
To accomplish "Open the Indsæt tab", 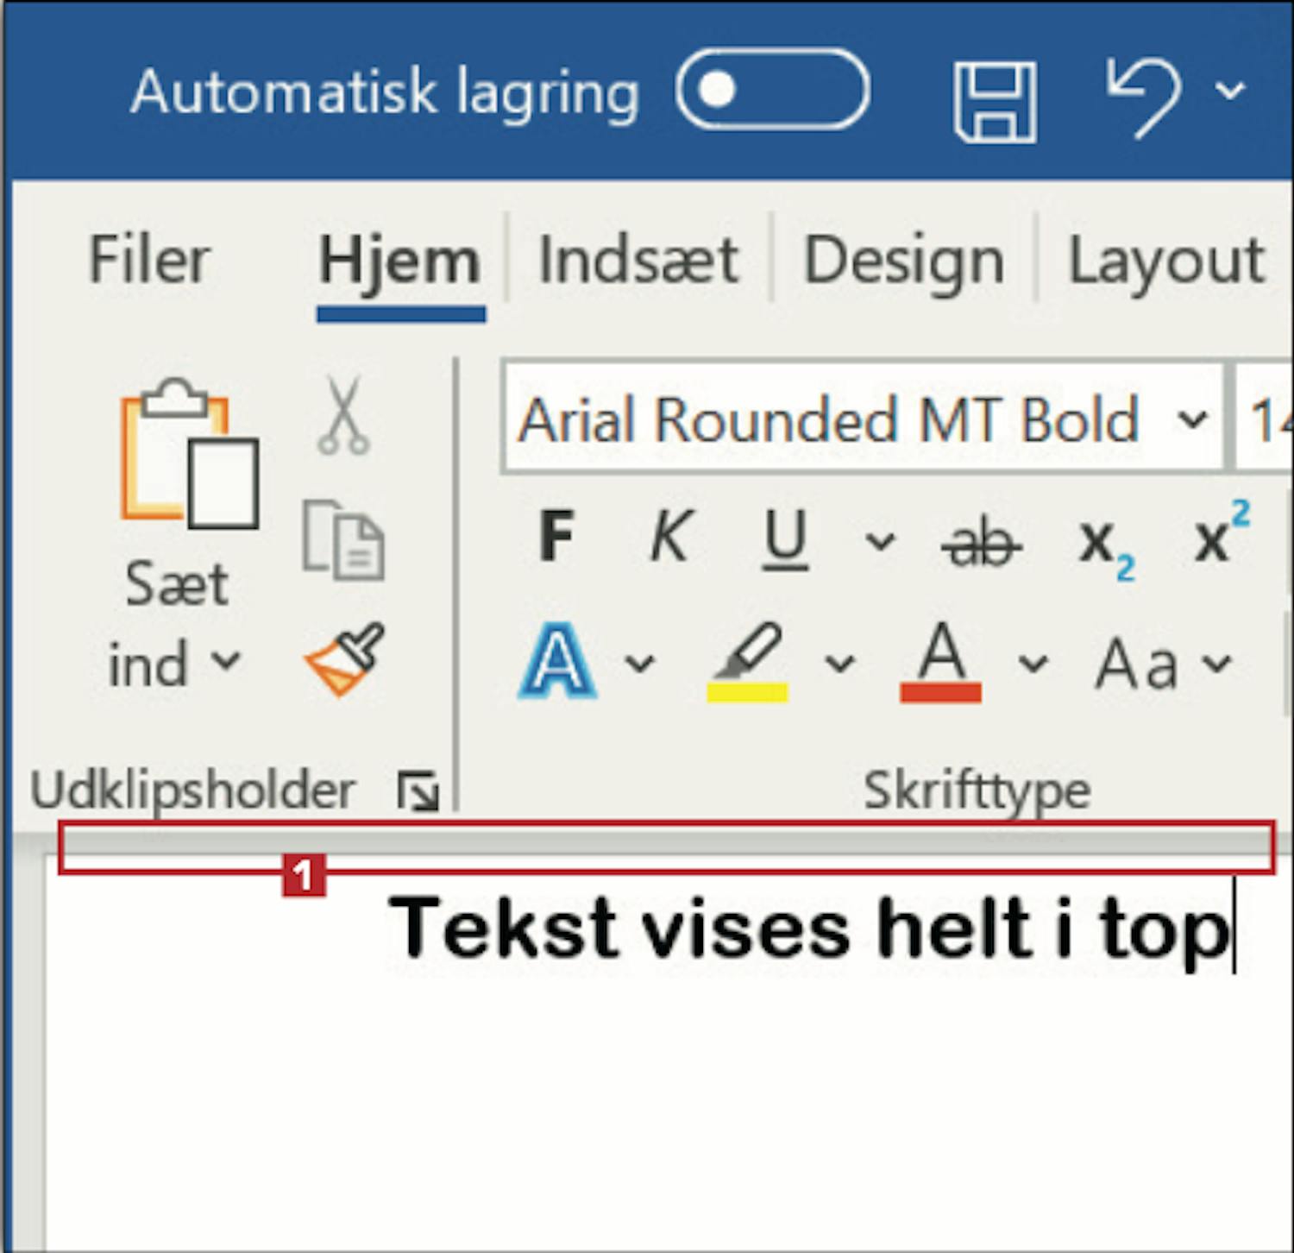I will [638, 260].
